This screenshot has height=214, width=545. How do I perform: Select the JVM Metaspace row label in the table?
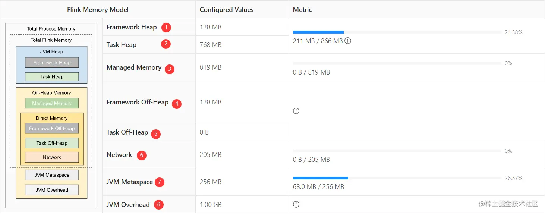130,182
